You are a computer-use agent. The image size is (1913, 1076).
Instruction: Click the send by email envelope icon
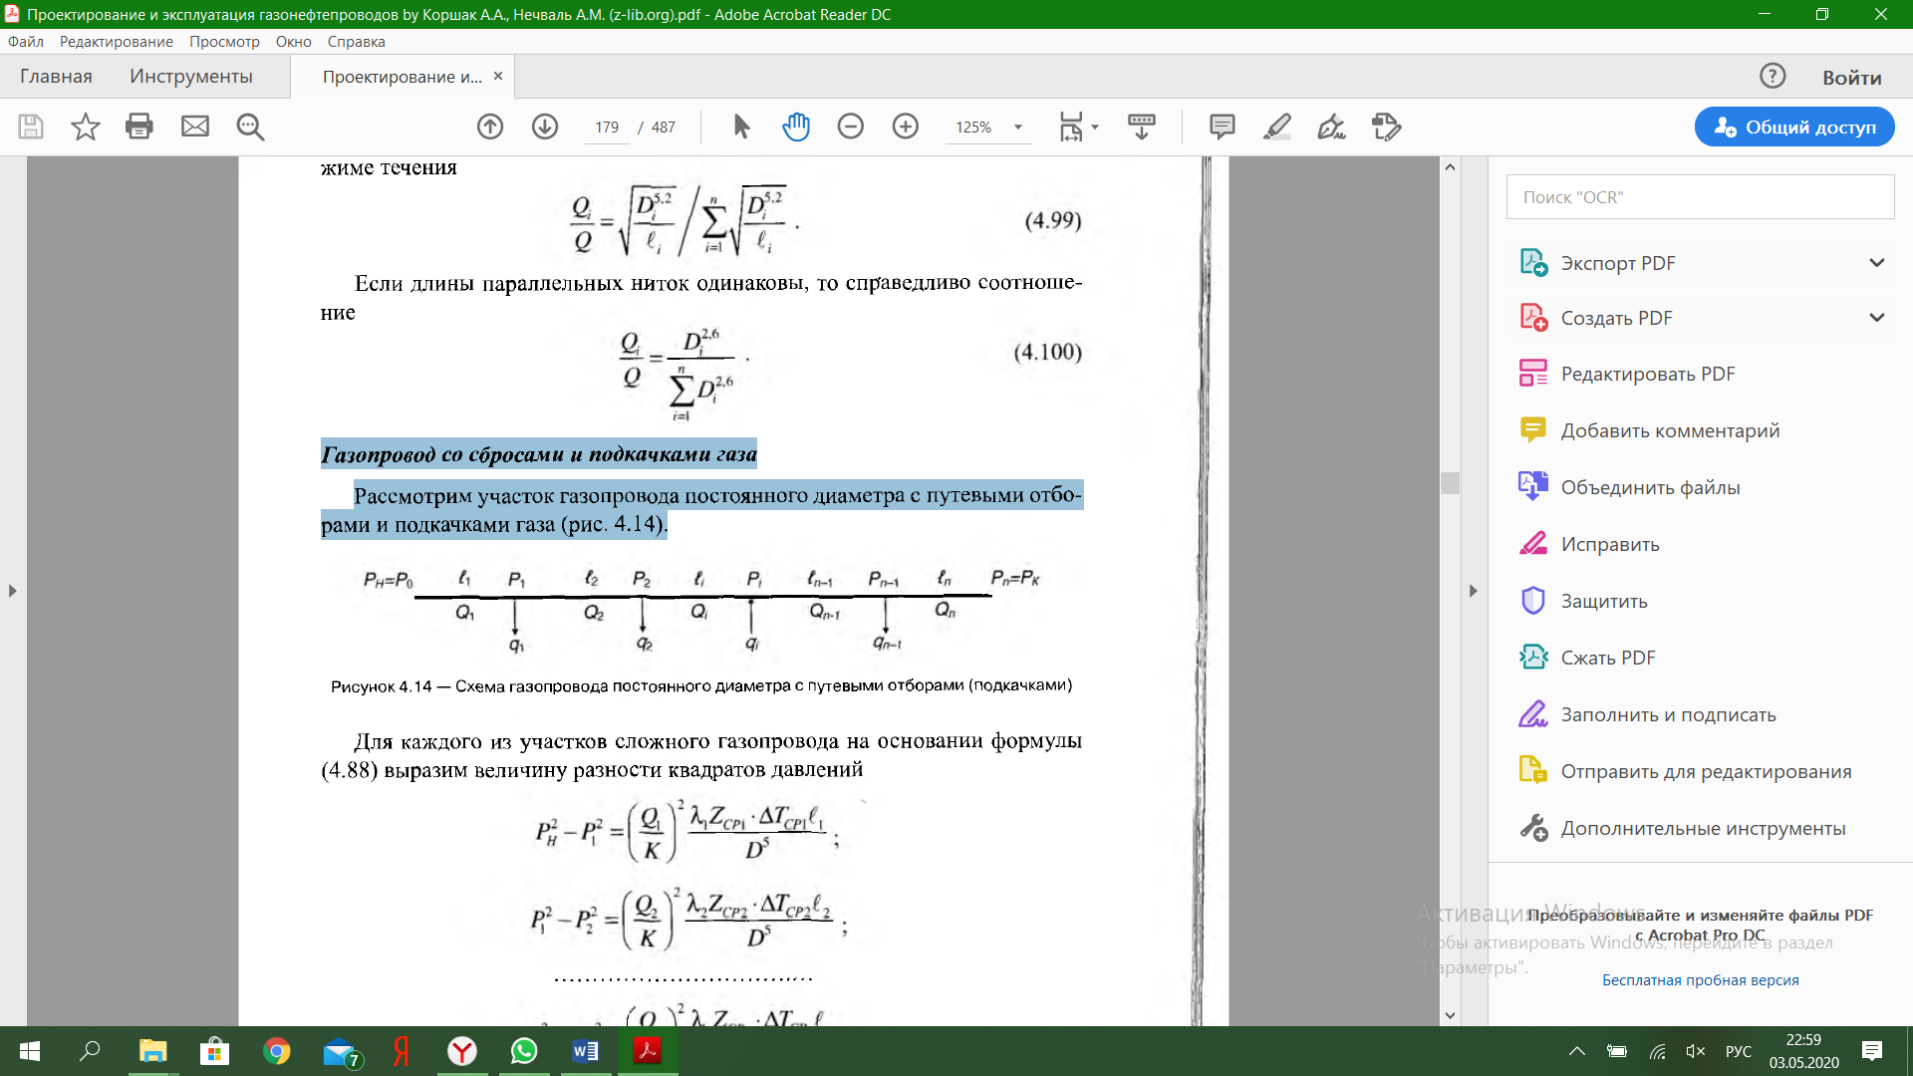click(195, 127)
